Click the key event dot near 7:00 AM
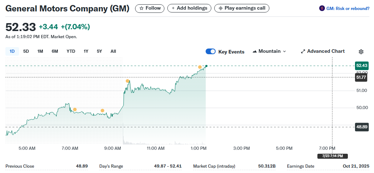 75,110
